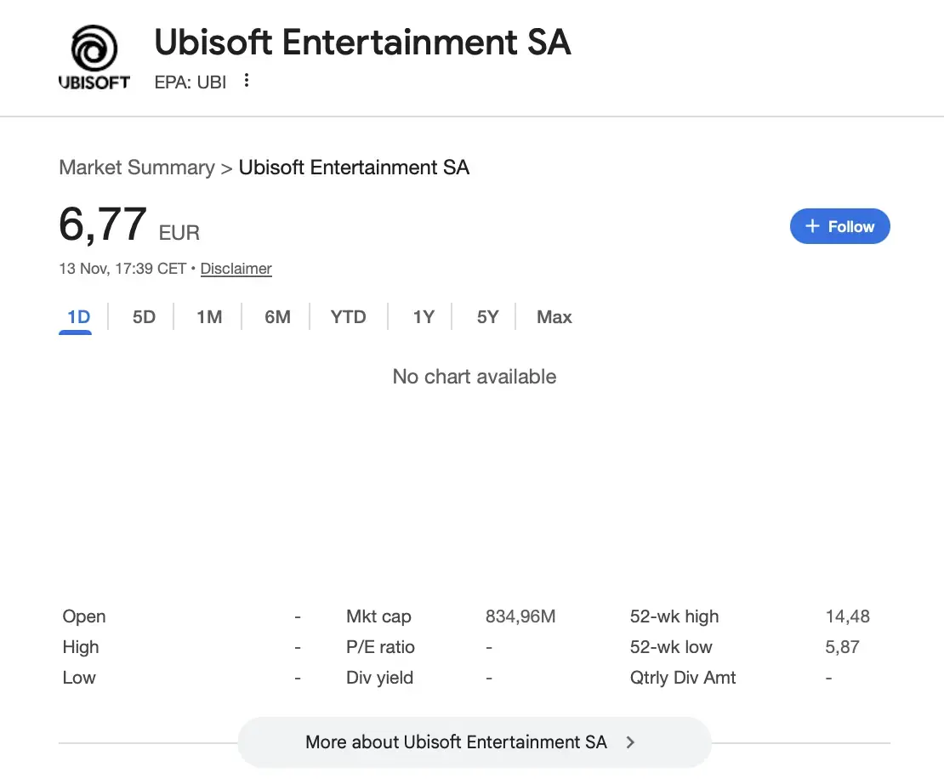944x784 pixels.
Task: Select the 5D time range tab
Action: [143, 316]
